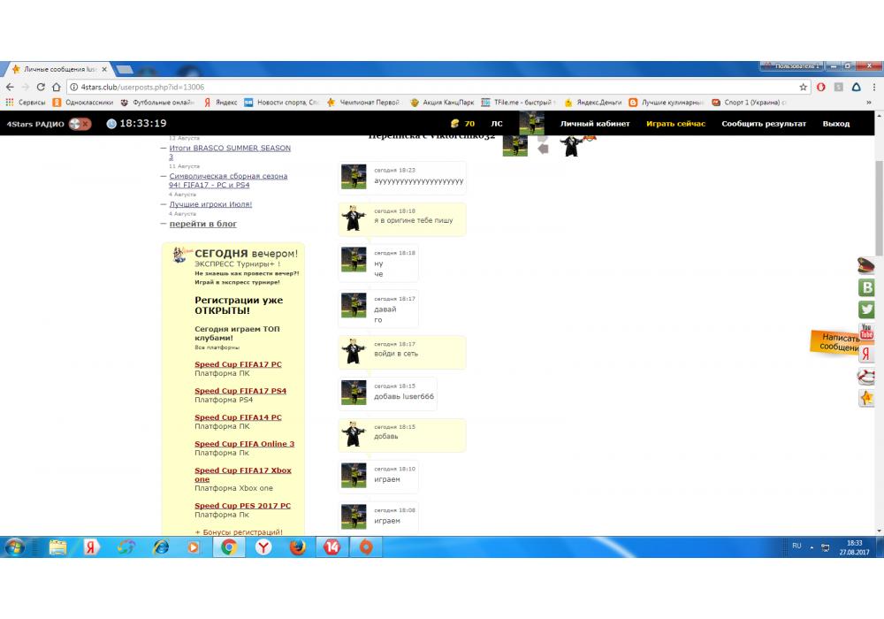This screenshot has height=619, width=884.
Task: Show hidden system tray icons
Action: click(811, 546)
